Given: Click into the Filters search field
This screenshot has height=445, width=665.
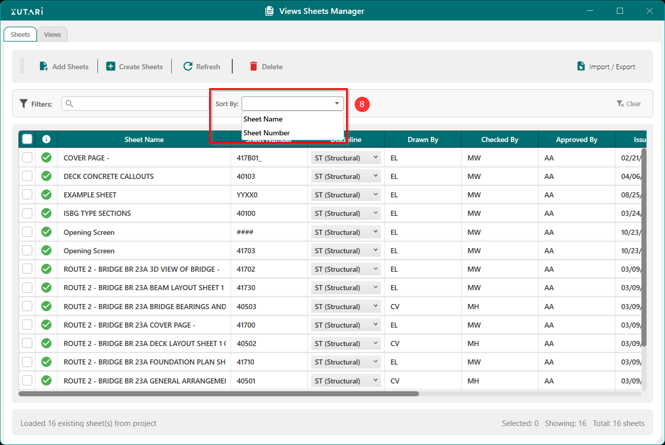Looking at the screenshot, I should pos(139,104).
